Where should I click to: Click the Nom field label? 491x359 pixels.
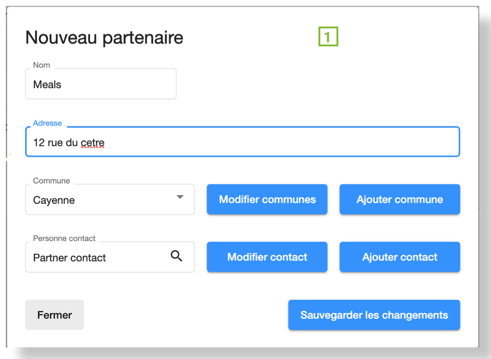(41, 65)
